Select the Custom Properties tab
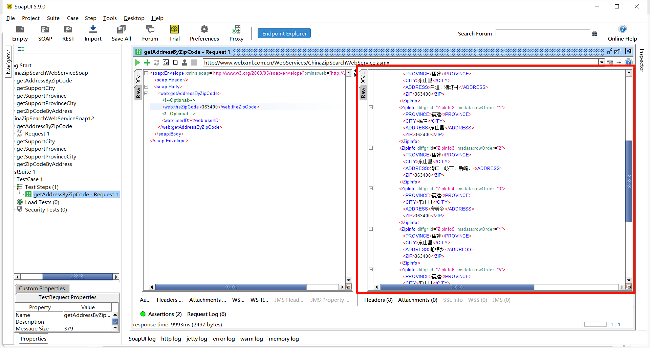The height and width of the screenshot is (348, 650). (x=42, y=288)
